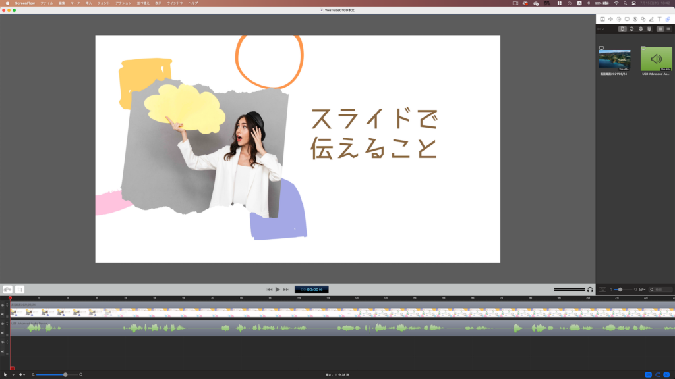Open the Audio properties inspector tab
675x379 pixels.
[x=610, y=19]
